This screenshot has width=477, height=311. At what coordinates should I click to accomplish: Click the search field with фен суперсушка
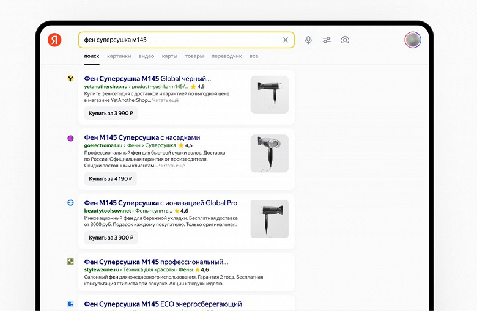(x=186, y=40)
